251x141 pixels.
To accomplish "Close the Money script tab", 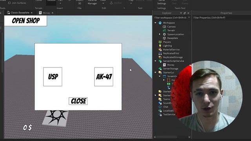I will point(53,13).
